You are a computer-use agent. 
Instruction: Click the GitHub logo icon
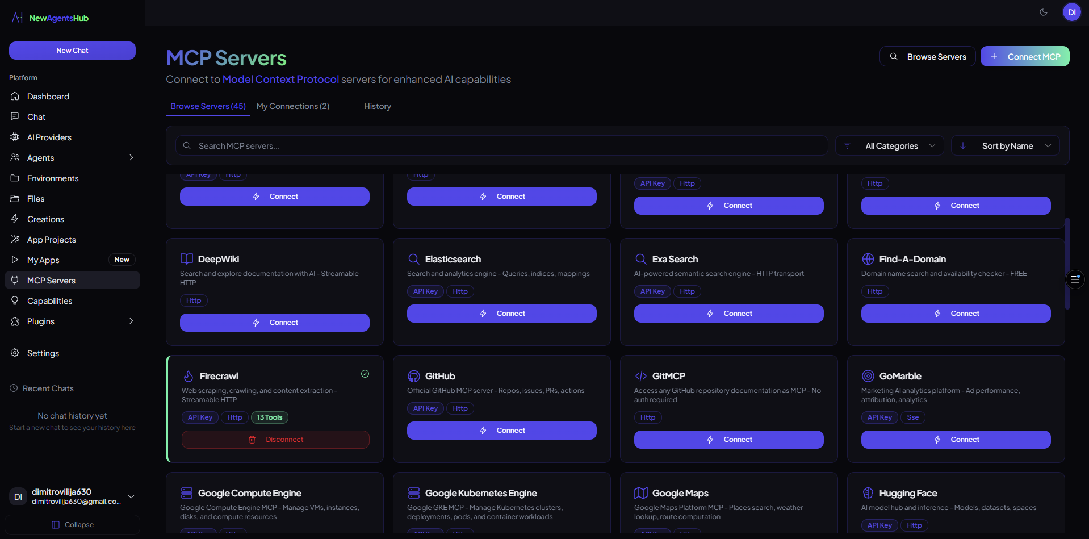coord(414,376)
